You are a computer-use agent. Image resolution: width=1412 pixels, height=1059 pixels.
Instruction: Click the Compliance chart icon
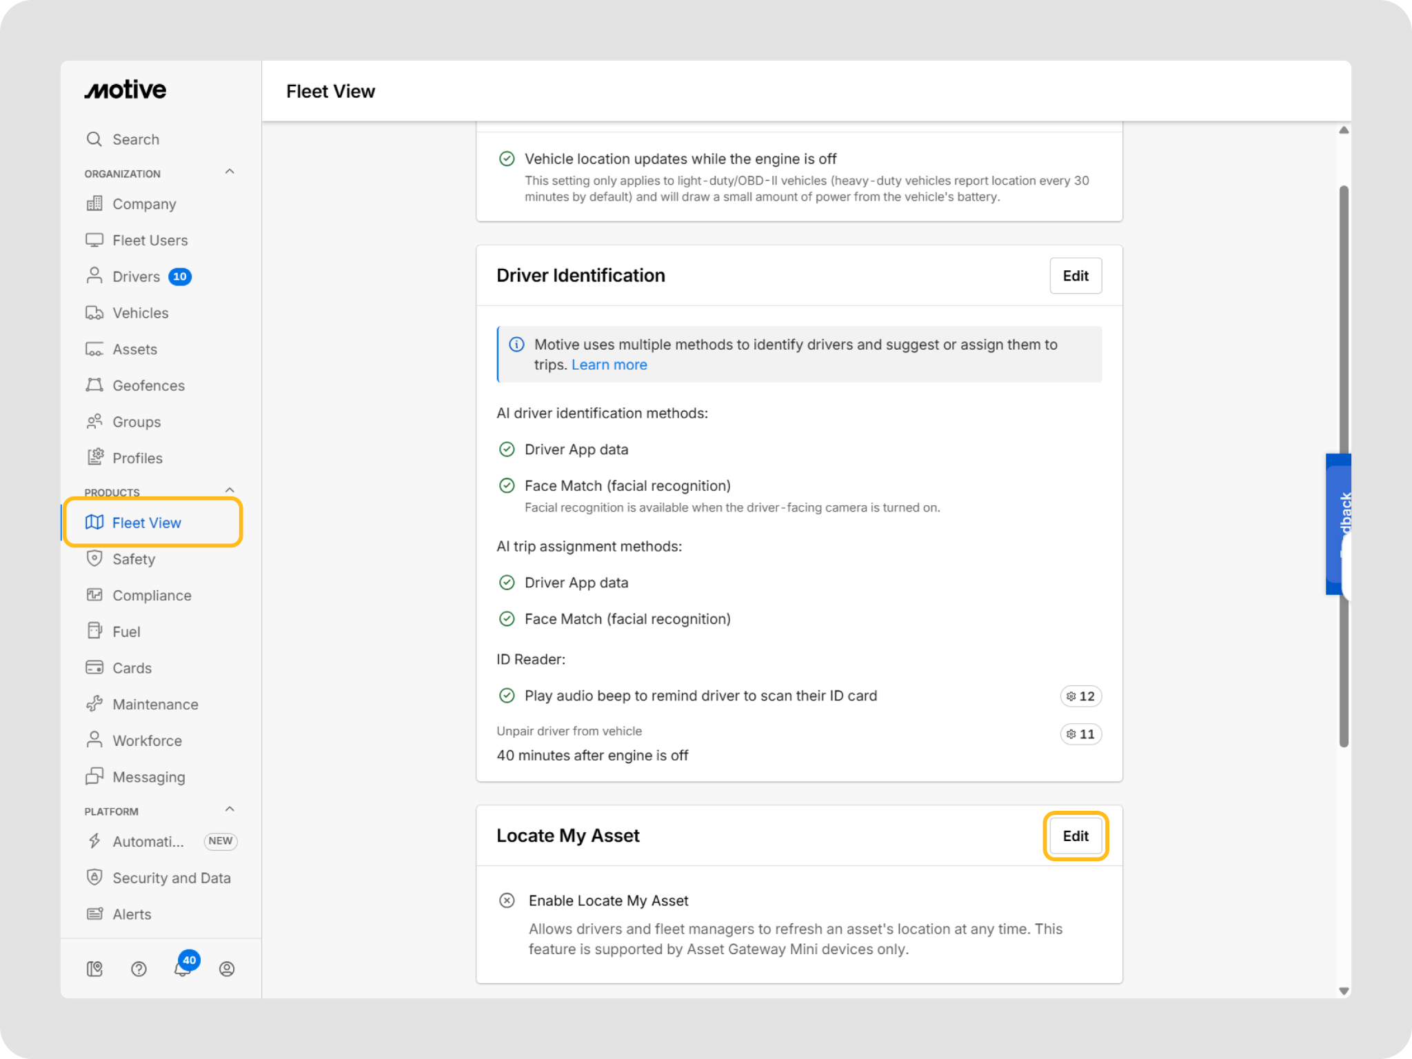click(94, 595)
